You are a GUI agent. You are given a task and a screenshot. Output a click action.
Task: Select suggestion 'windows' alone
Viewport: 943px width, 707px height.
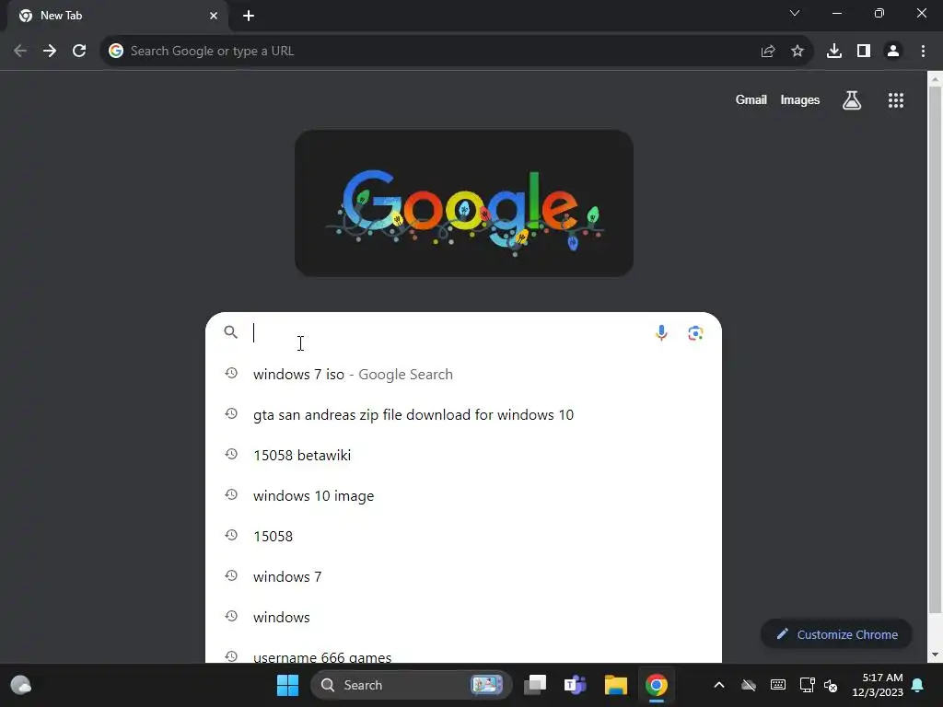tap(463, 618)
